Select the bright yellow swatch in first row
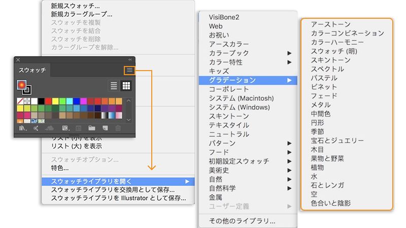The height and width of the screenshot is (228, 406). pos(55,101)
